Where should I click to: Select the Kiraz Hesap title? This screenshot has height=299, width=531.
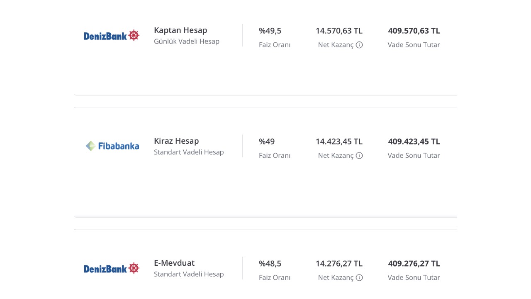click(x=176, y=141)
